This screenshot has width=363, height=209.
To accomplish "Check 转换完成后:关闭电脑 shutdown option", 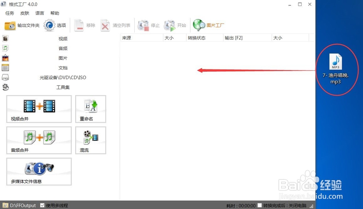I will (260, 205).
